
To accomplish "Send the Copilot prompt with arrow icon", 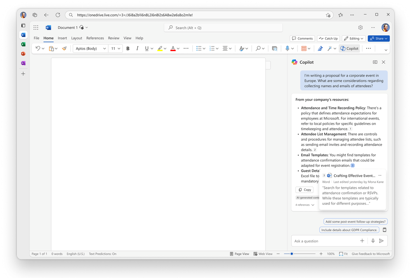I will (x=381, y=241).
